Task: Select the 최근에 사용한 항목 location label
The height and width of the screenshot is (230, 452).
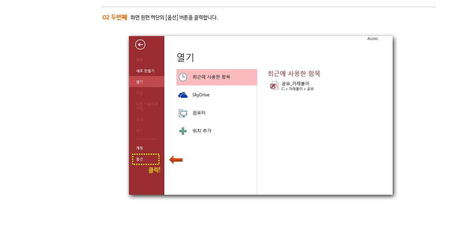Action: coord(211,77)
